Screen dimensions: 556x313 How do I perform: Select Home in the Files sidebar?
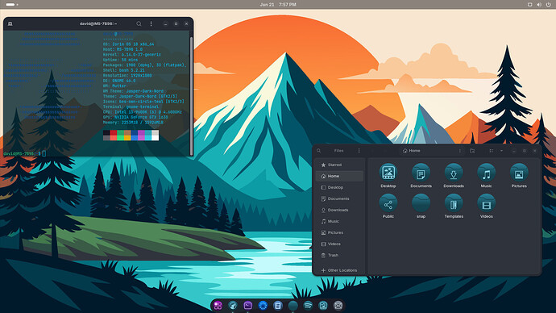point(339,176)
